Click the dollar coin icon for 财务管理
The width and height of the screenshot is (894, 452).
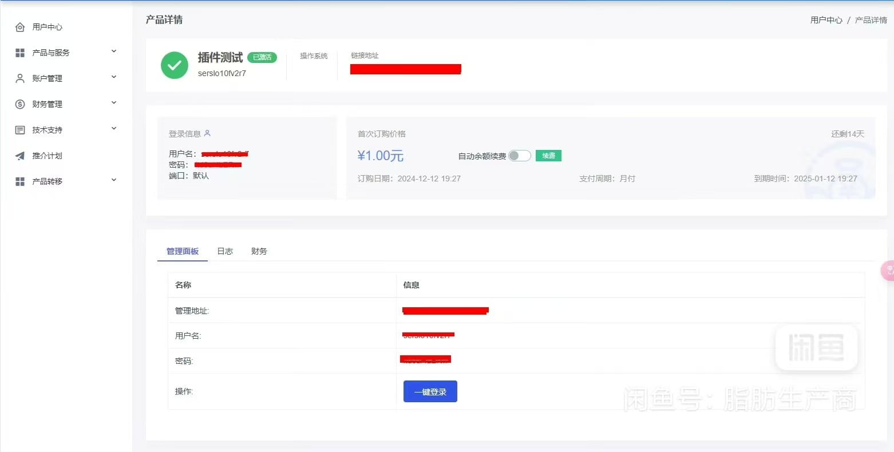coord(20,104)
